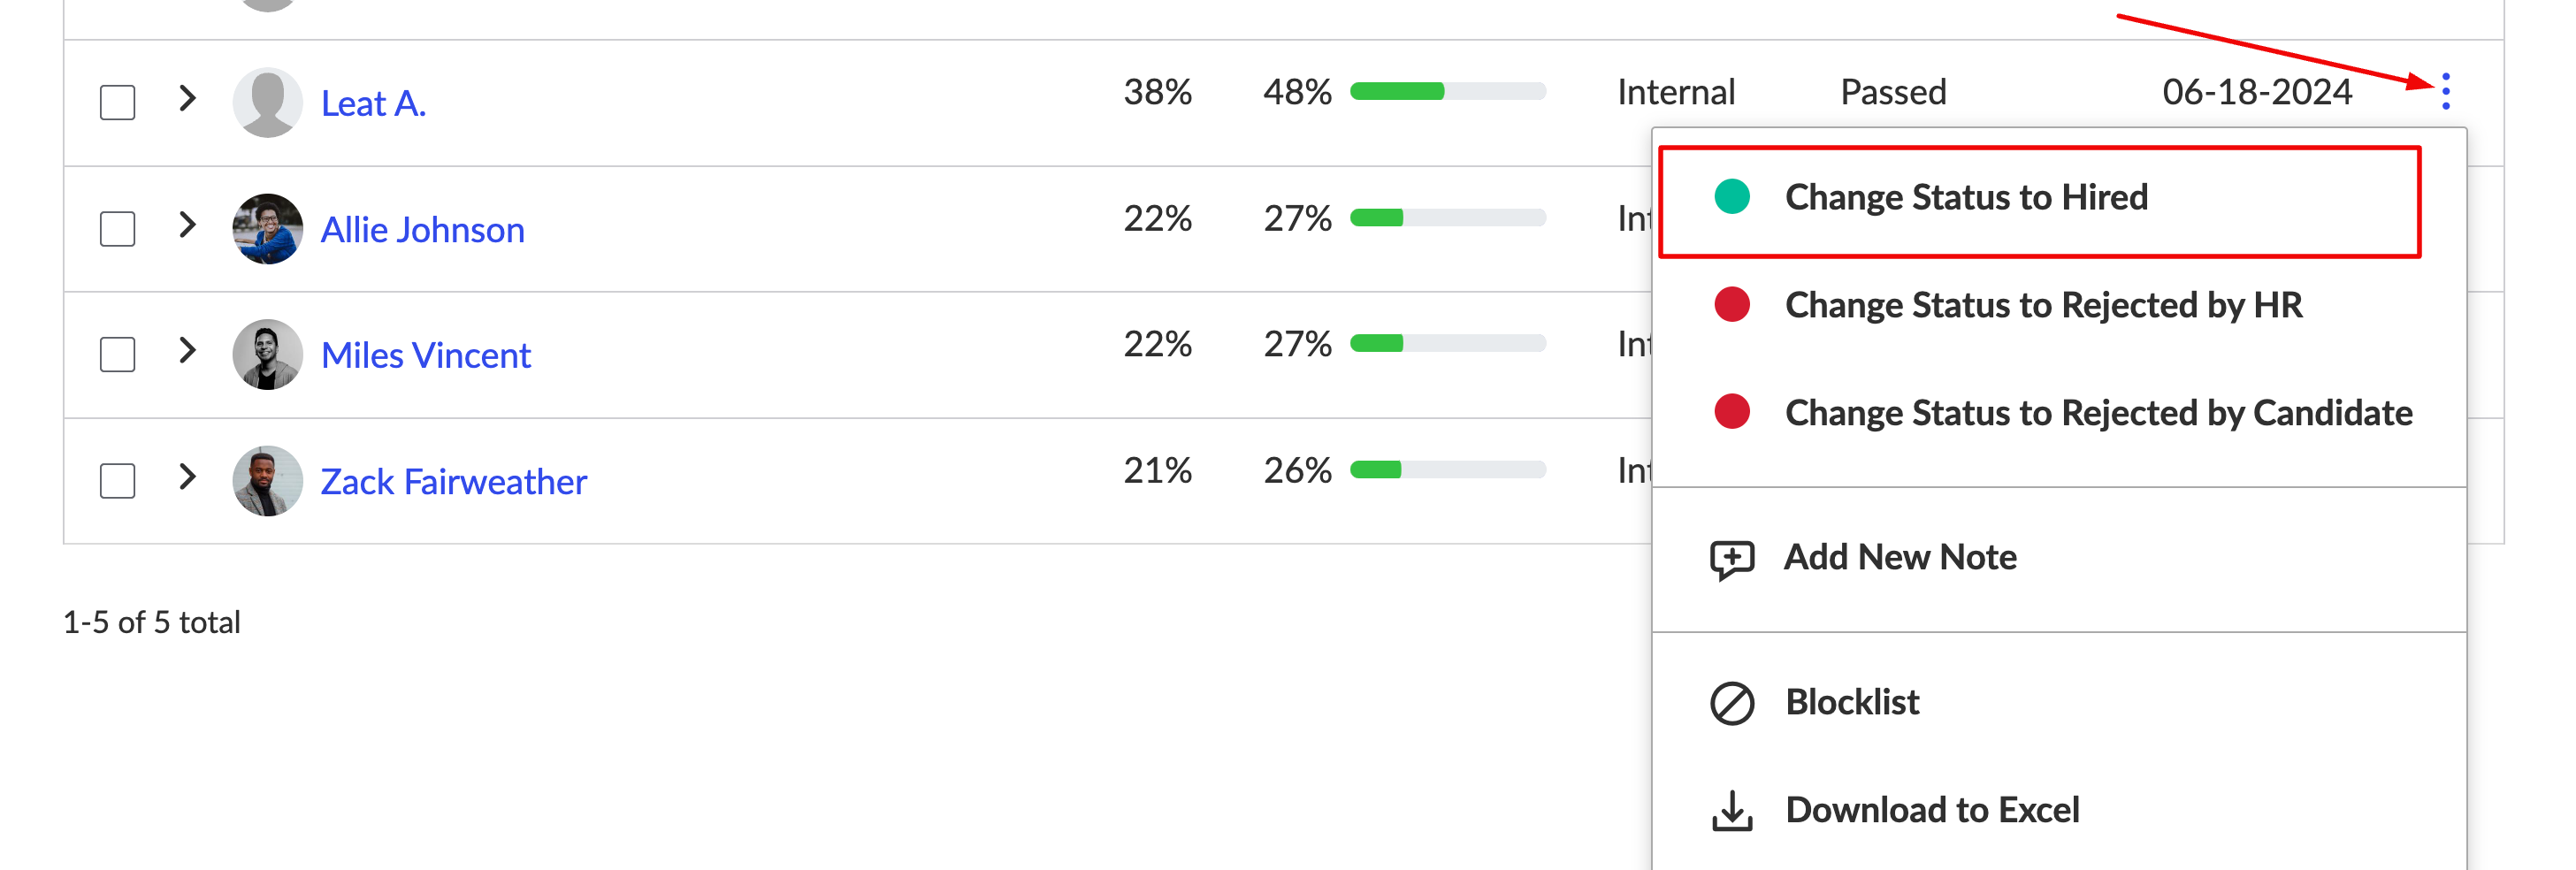Click Allie Johnson's avatar photo
The image size is (2576, 870).
[267, 229]
